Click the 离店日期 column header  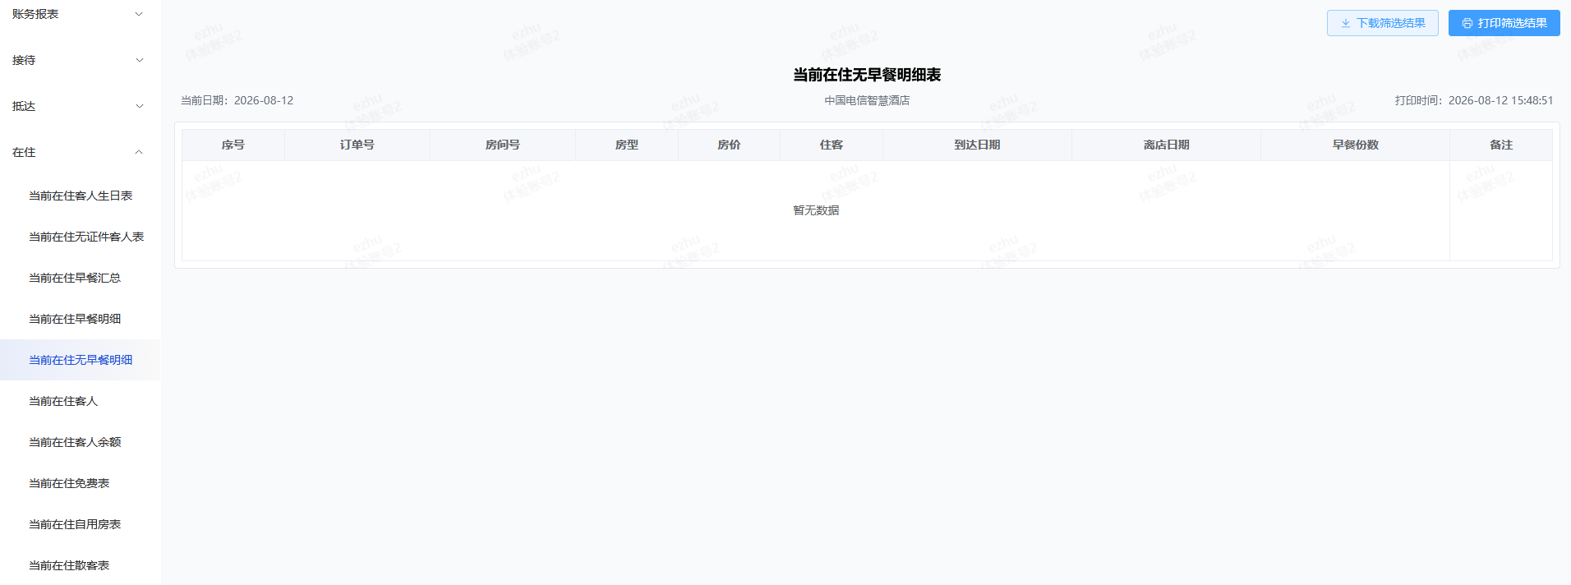click(x=1166, y=145)
